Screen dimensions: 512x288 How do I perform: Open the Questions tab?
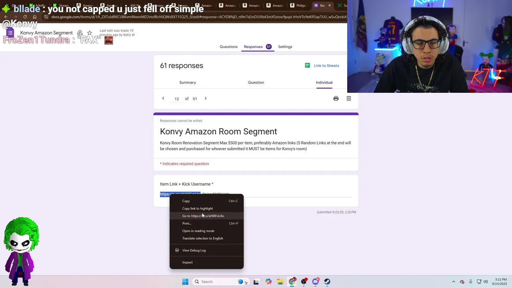(x=228, y=47)
